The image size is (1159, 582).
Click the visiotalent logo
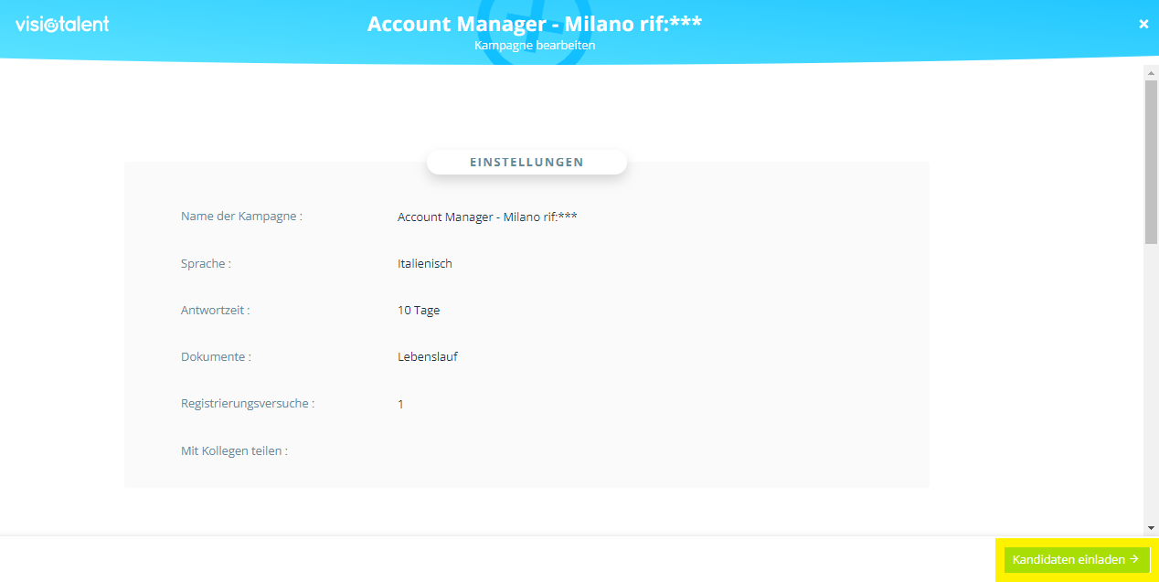coord(62,25)
